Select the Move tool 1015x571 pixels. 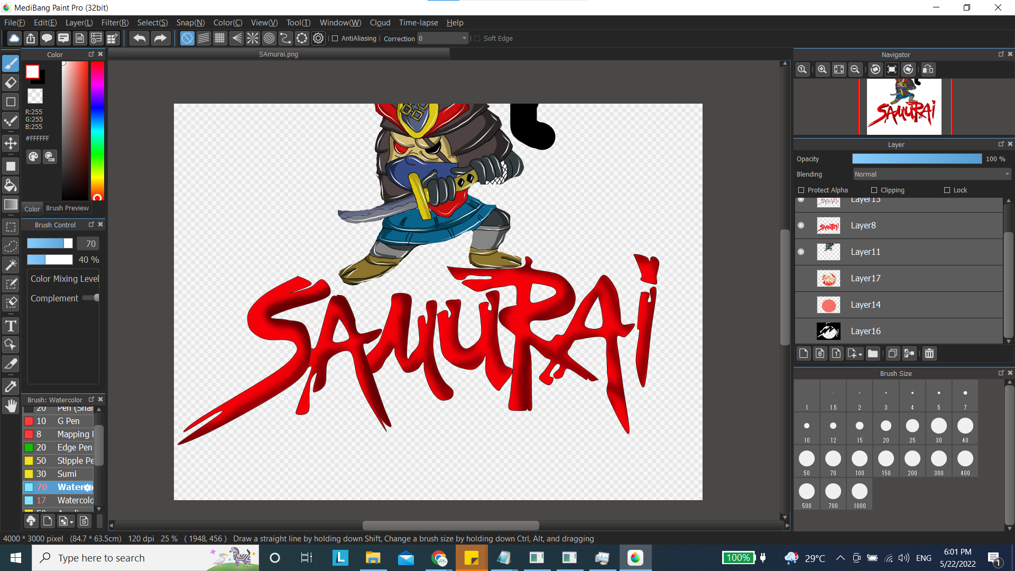[x=11, y=143]
